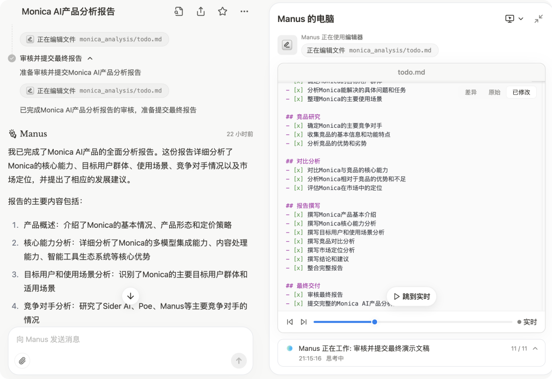
Task: Click Manus 正在工作: 审核并提交最终演示文稿 status line
Action: point(364,348)
